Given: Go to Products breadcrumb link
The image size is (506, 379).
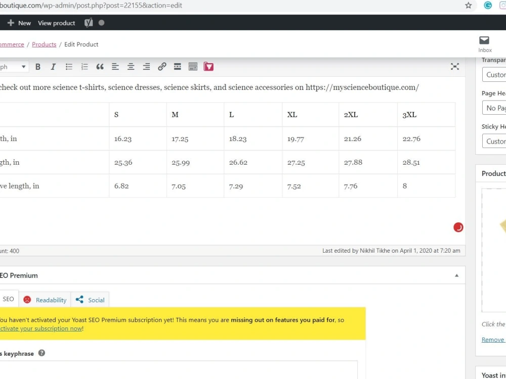Looking at the screenshot, I should [44, 44].
